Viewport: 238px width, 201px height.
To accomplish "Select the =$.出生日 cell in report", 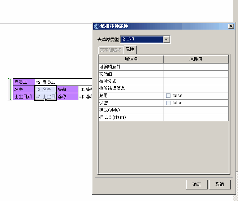I will (46, 97).
